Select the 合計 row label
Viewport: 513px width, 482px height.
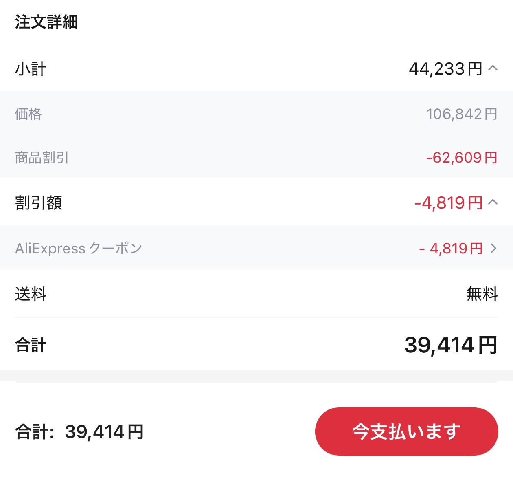pos(31,345)
